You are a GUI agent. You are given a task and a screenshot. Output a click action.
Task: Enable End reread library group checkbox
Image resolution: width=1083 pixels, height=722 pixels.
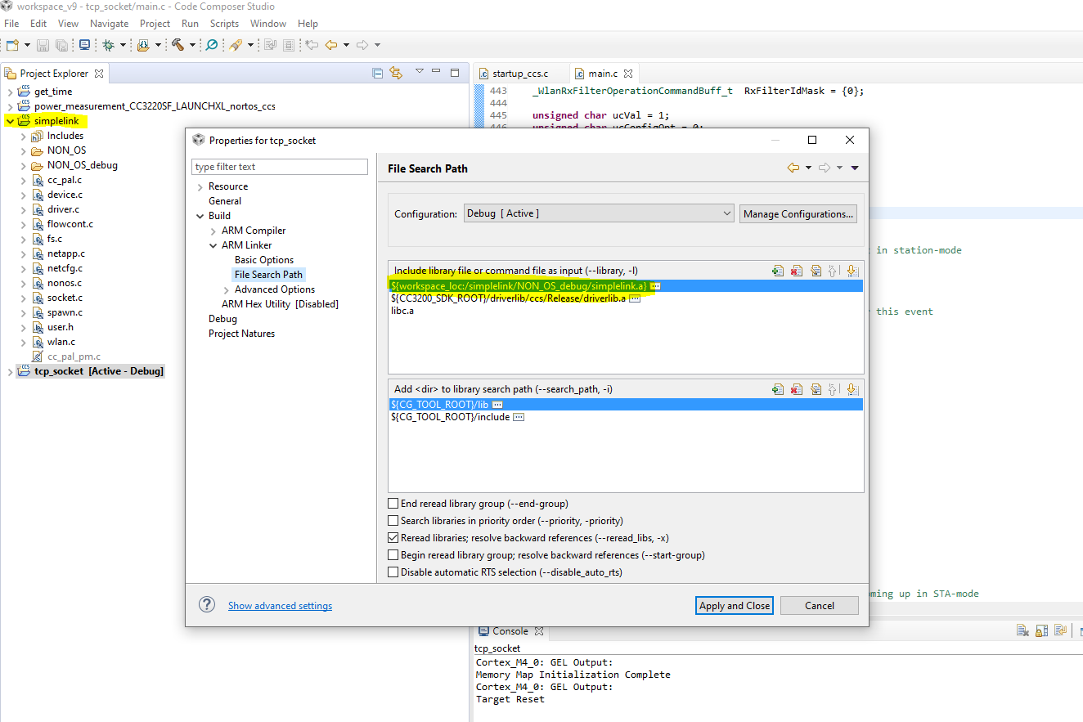(x=393, y=504)
